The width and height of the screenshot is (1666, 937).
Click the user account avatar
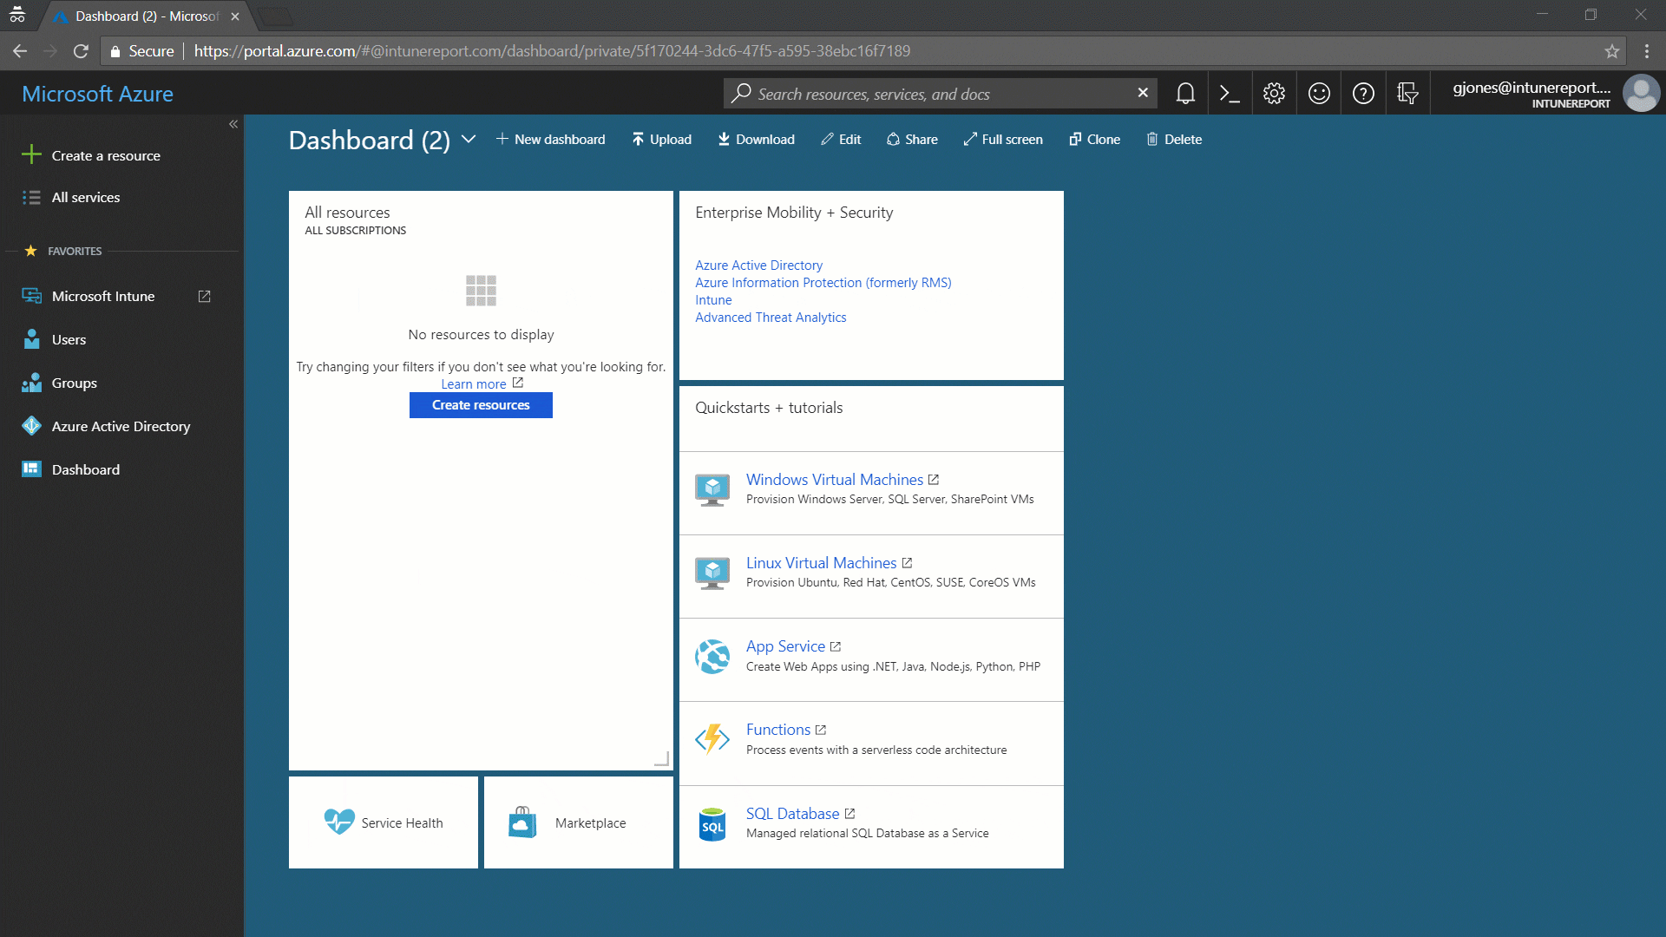(x=1641, y=94)
